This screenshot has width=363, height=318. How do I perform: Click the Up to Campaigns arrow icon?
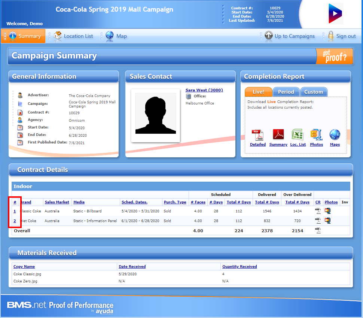(x=269, y=36)
